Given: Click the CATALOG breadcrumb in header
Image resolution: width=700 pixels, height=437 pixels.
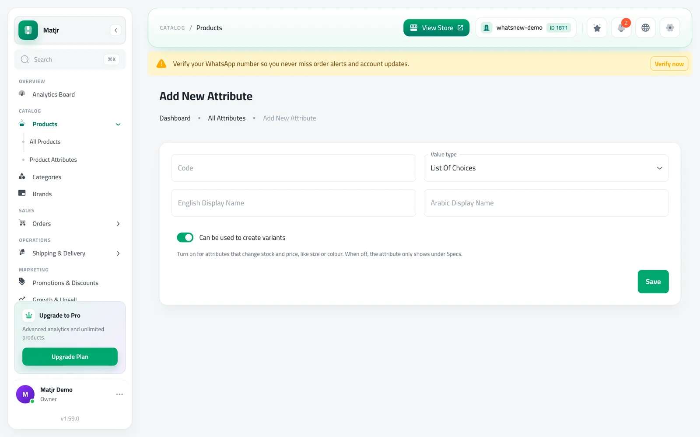Looking at the screenshot, I should (x=172, y=28).
